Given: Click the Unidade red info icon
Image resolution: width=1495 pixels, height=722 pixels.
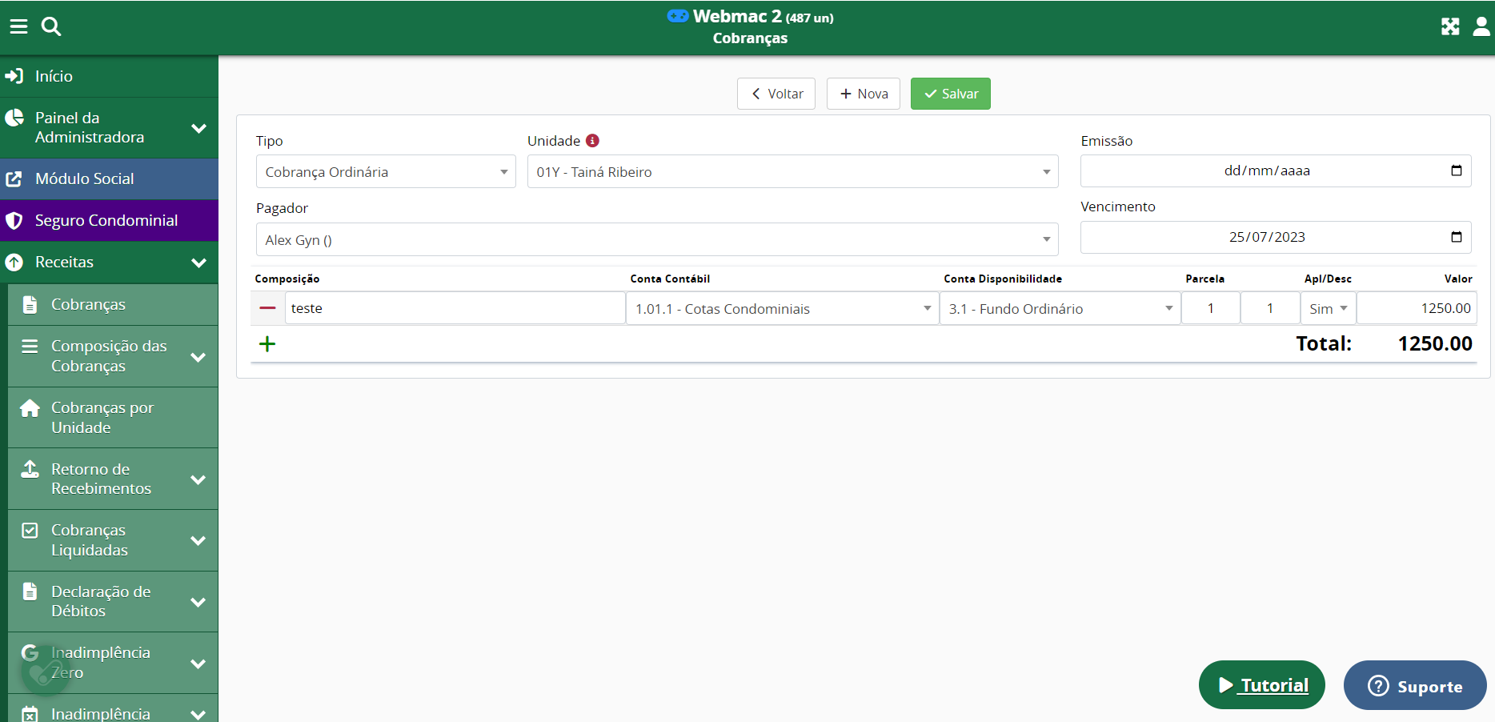Looking at the screenshot, I should 592,141.
